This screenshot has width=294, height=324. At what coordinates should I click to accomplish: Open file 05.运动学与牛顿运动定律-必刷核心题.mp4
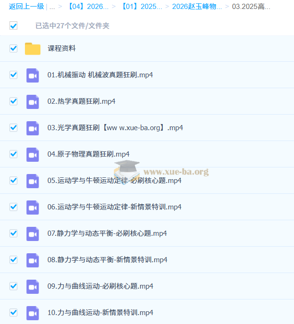[114, 180]
